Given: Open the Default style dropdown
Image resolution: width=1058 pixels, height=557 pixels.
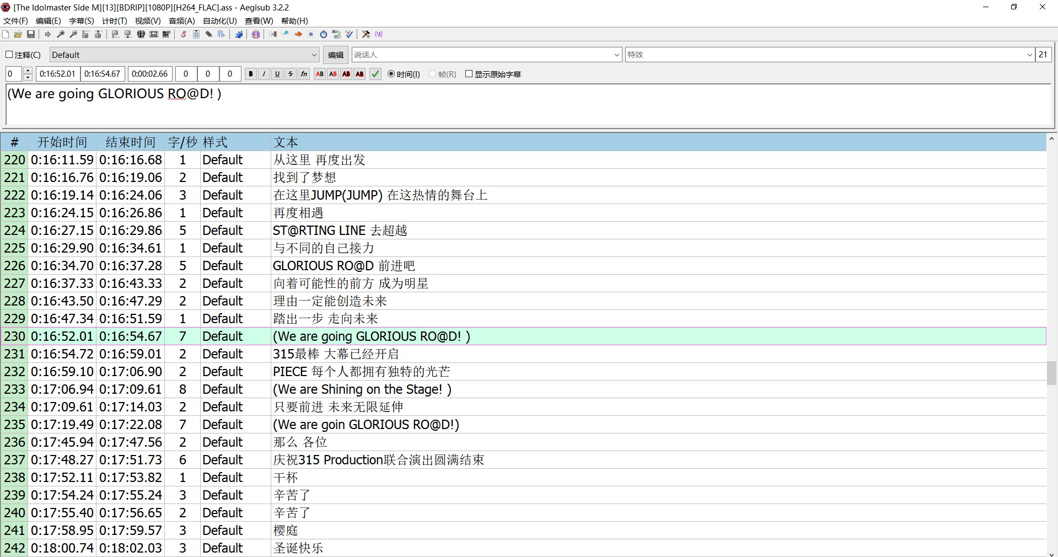Looking at the screenshot, I should coord(185,55).
